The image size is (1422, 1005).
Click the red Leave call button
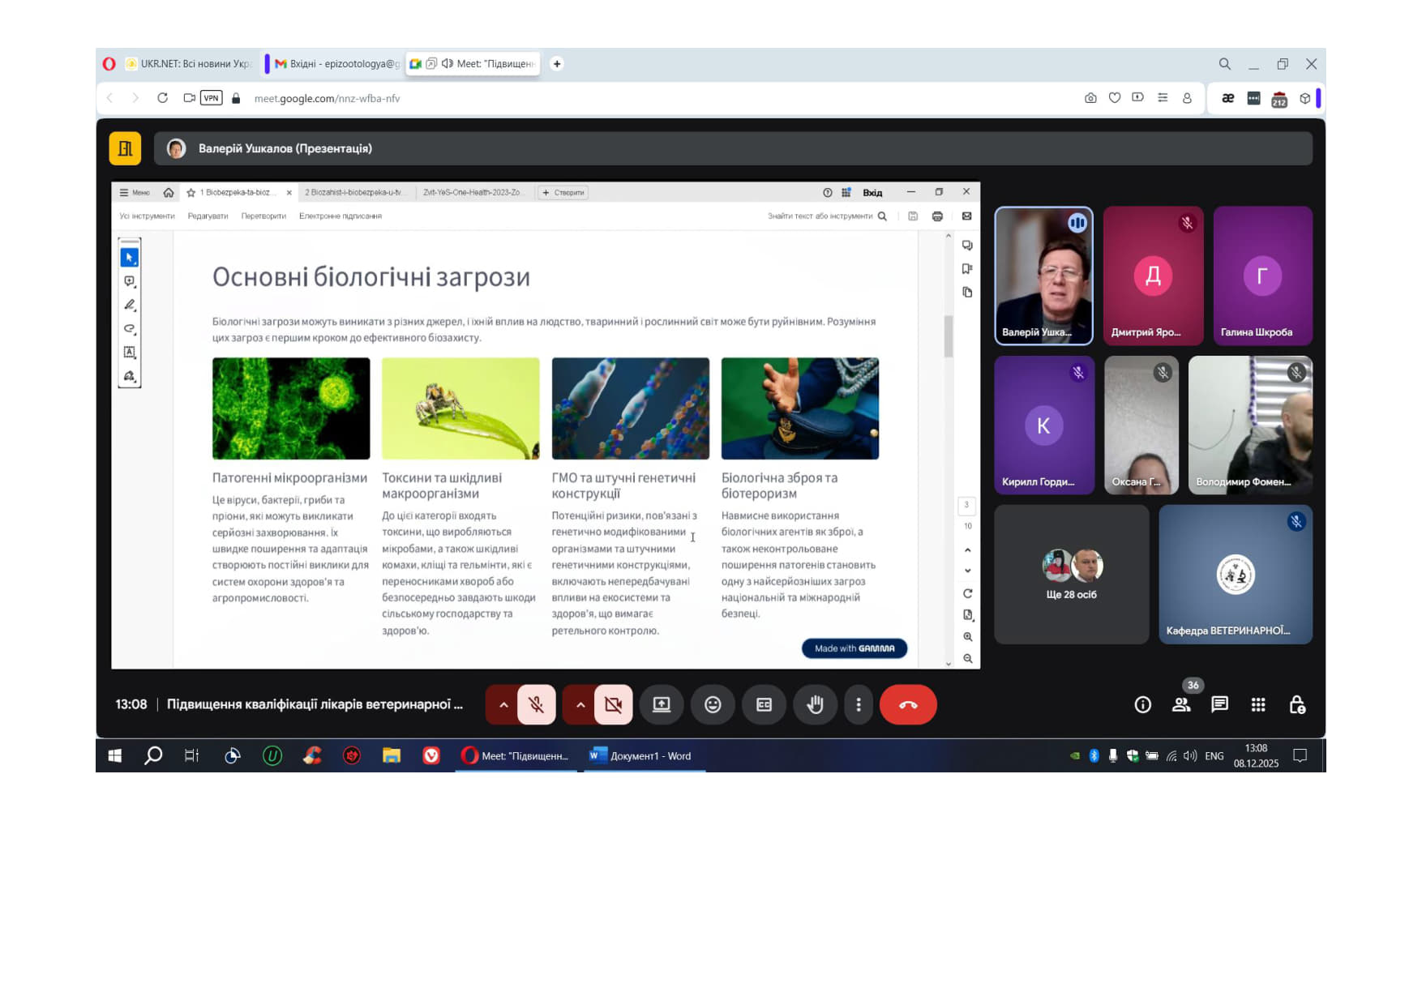(907, 705)
